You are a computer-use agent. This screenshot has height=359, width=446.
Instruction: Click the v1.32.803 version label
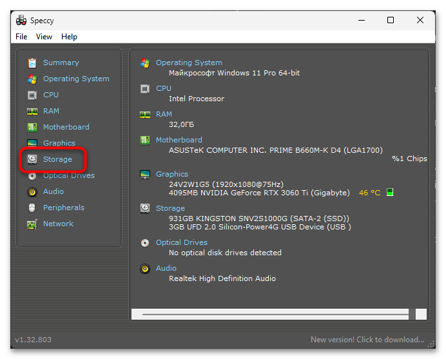tap(33, 340)
